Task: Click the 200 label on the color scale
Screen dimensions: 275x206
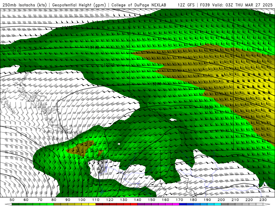Action: coord(221,200)
